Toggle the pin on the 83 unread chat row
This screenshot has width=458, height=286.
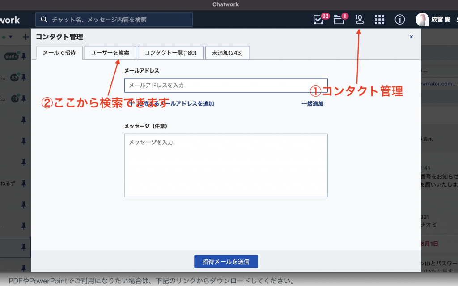click(x=24, y=77)
